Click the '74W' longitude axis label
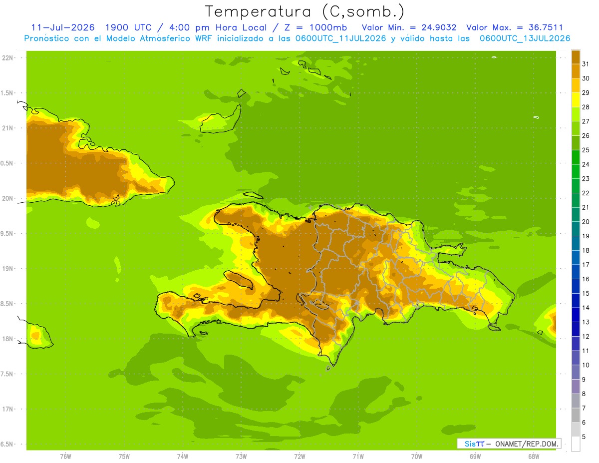 tap(183, 456)
